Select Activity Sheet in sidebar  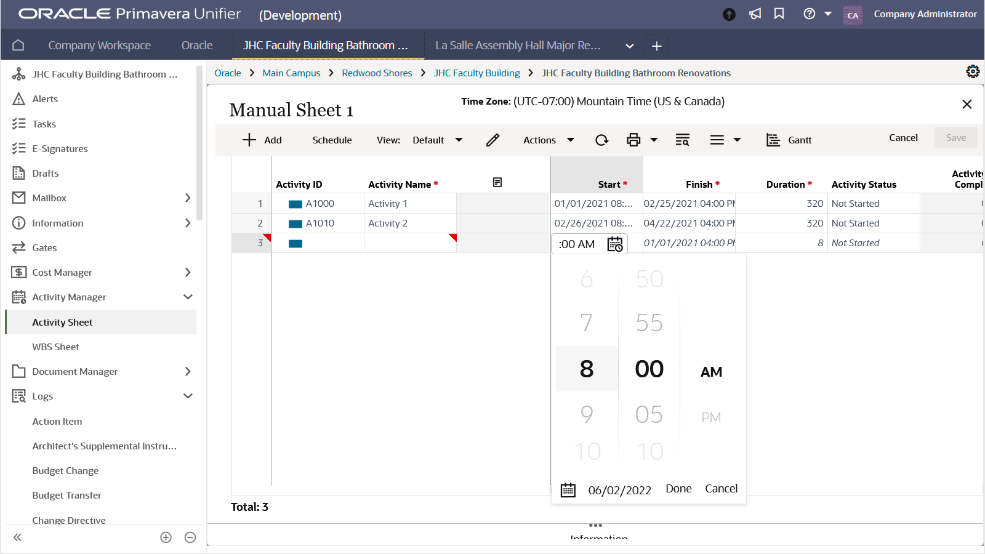pos(62,322)
